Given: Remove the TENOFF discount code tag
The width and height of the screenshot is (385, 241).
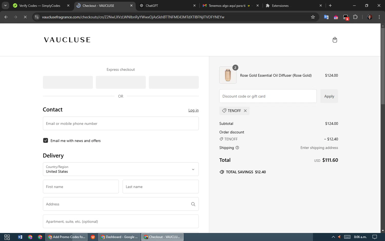Looking at the screenshot, I should point(245,111).
